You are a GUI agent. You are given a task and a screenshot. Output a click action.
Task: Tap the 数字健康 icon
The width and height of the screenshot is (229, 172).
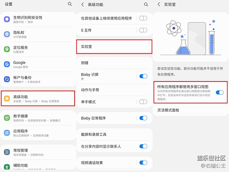(7, 118)
